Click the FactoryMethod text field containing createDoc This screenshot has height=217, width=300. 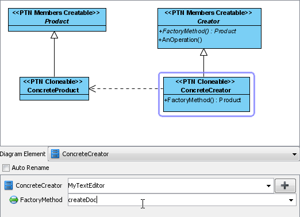coord(182,200)
